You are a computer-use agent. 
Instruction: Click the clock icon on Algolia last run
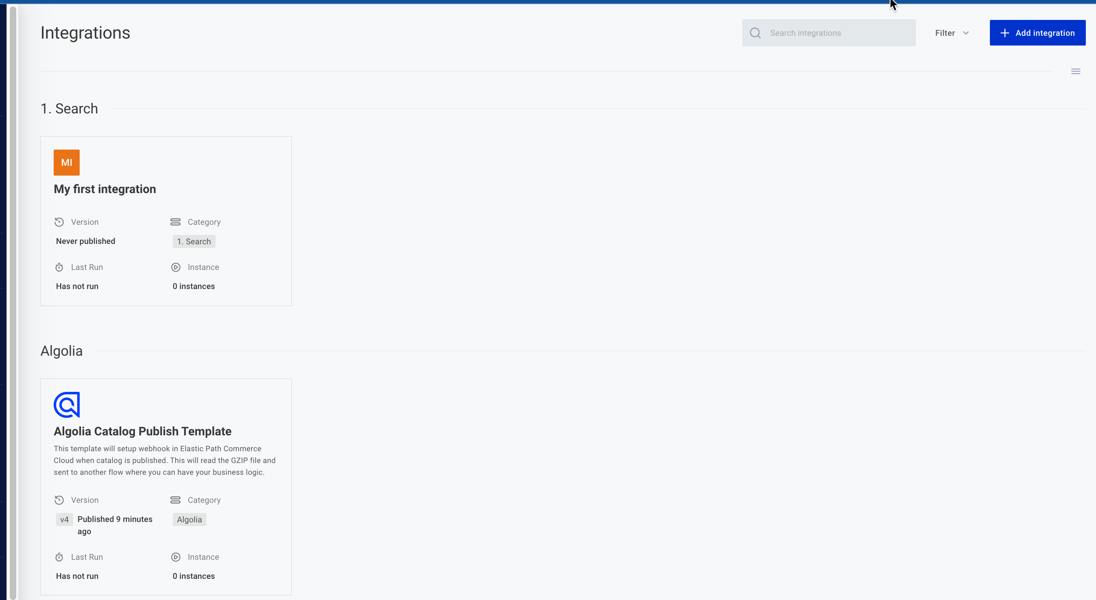(x=59, y=557)
